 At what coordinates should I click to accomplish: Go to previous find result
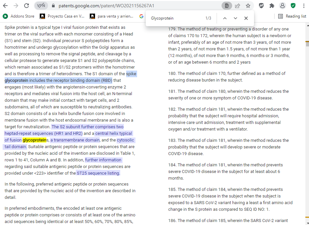click(x=225, y=18)
